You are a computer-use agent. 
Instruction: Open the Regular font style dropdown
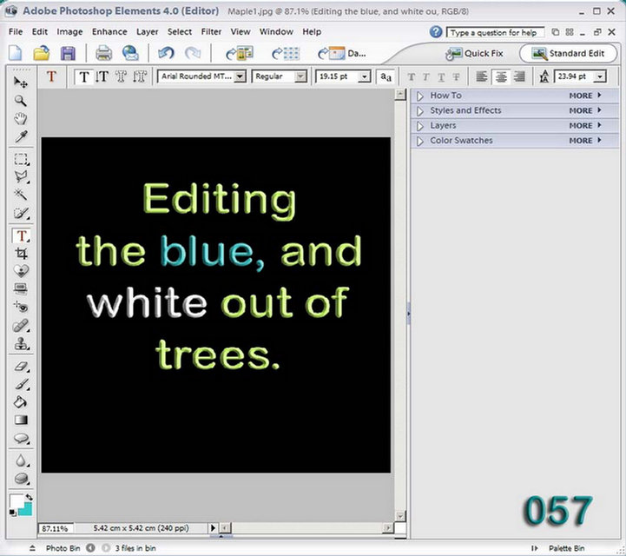(300, 76)
